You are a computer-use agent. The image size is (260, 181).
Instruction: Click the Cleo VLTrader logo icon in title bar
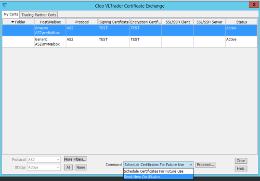(x=4, y=5)
